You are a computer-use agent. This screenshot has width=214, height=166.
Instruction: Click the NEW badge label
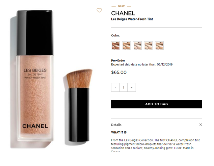121,6
